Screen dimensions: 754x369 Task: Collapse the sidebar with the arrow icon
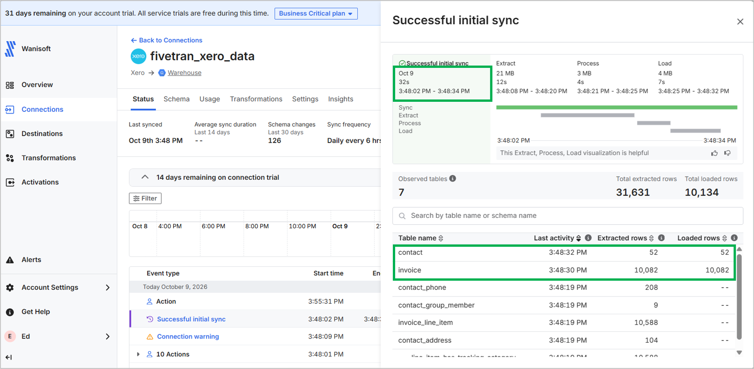pyautogui.click(x=9, y=357)
